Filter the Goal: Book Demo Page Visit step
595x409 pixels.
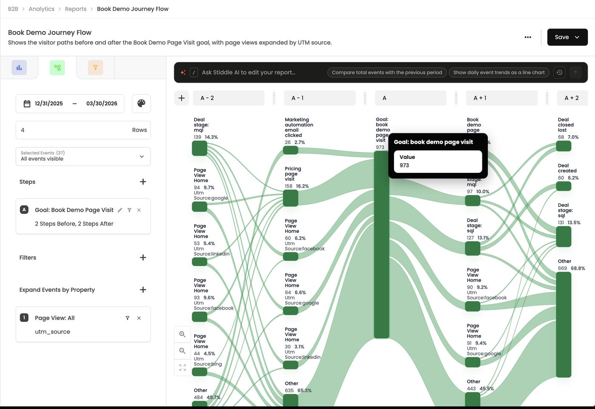[129, 210]
